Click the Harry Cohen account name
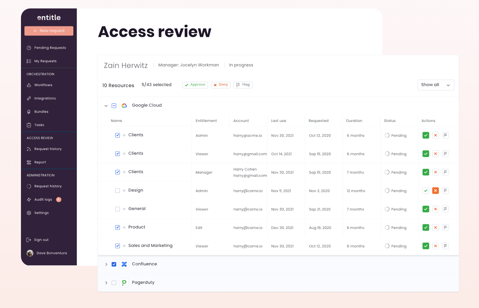479x308 pixels. [245, 170]
